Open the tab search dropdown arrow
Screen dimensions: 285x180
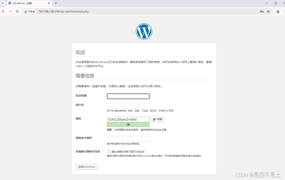pos(3,3)
